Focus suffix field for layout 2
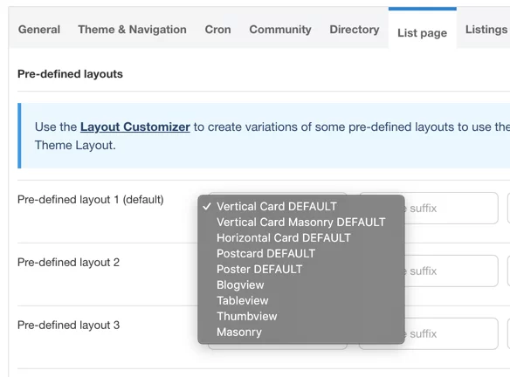Viewport: 510px width, 377px height. tap(451, 271)
